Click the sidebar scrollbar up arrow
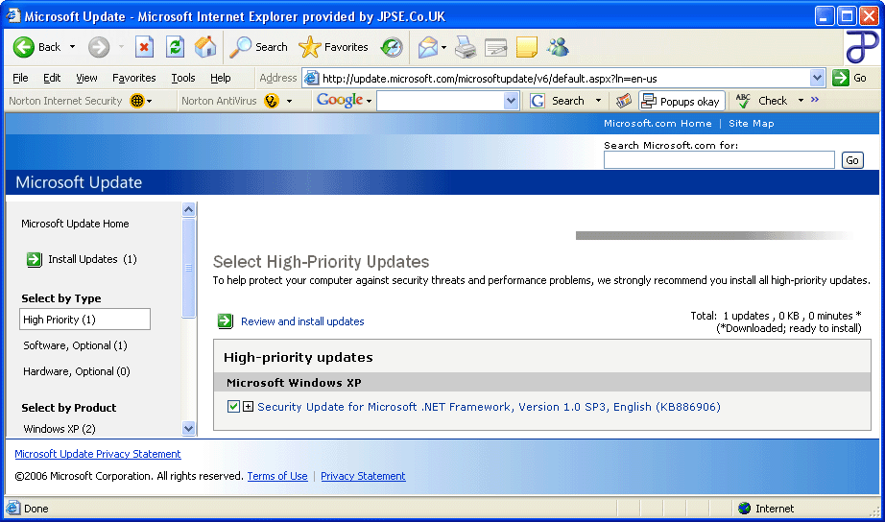The image size is (885, 522). pos(188,209)
